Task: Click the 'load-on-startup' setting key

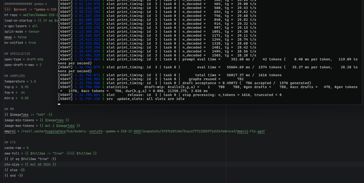Action: click(x=18, y=21)
